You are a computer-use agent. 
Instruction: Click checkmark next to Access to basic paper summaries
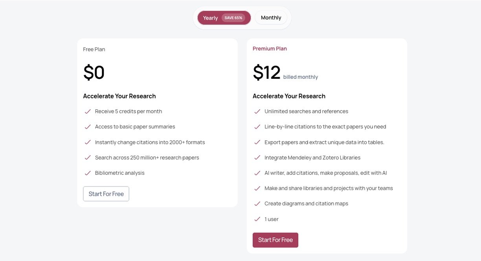click(88, 127)
